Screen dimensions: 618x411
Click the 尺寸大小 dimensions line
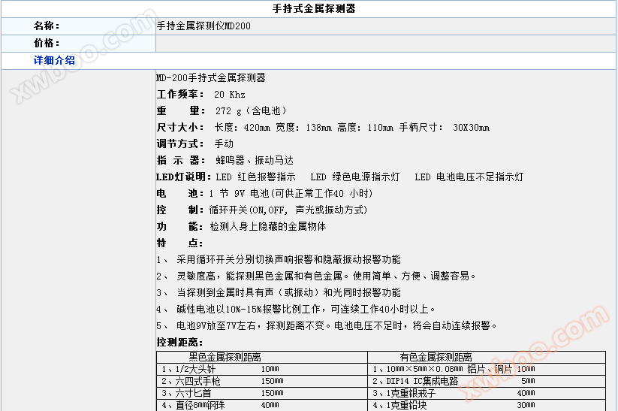[323, 128]
